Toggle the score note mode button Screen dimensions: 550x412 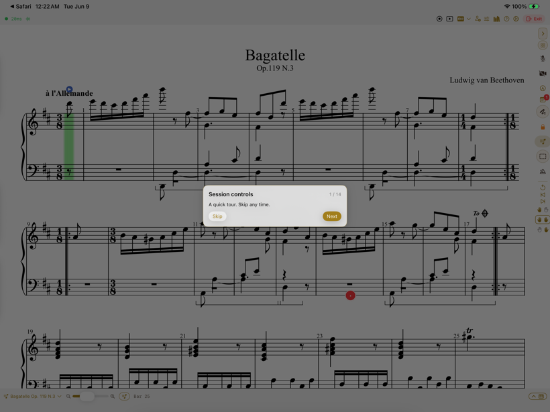[543, 141]
